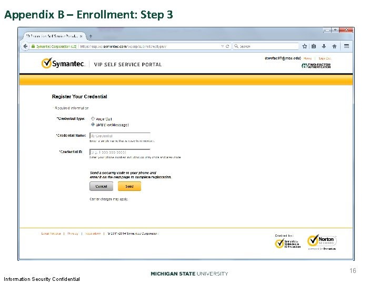Viewport: 379px width, 284px height.
Task: Click the address bar URL
Action: pyautogui.click(x=123, y=46)
